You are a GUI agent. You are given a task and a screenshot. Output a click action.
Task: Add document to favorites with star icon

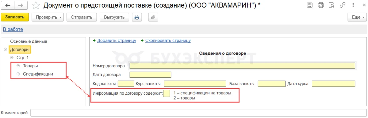click(x=36, y=5)
